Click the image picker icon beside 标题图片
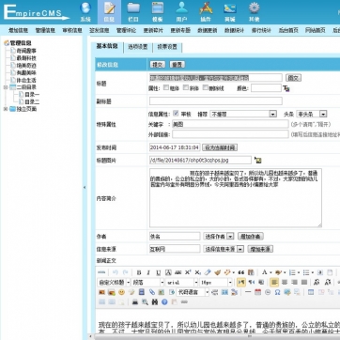Screen dimensions: 340x340 258,160
